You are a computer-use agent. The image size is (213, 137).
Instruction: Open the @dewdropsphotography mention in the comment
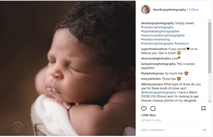(x=159, y=92)
